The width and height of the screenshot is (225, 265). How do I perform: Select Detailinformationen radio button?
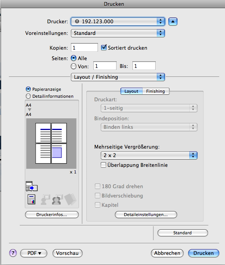[28, 96]
